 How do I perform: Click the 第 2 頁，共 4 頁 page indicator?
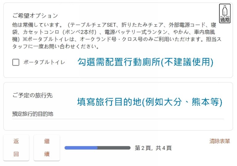[153, 148]
